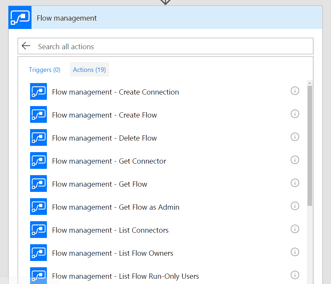Click the back arrow in the search box
The width and height of the screenshot is (331, 284).
[x=26, y=46]
